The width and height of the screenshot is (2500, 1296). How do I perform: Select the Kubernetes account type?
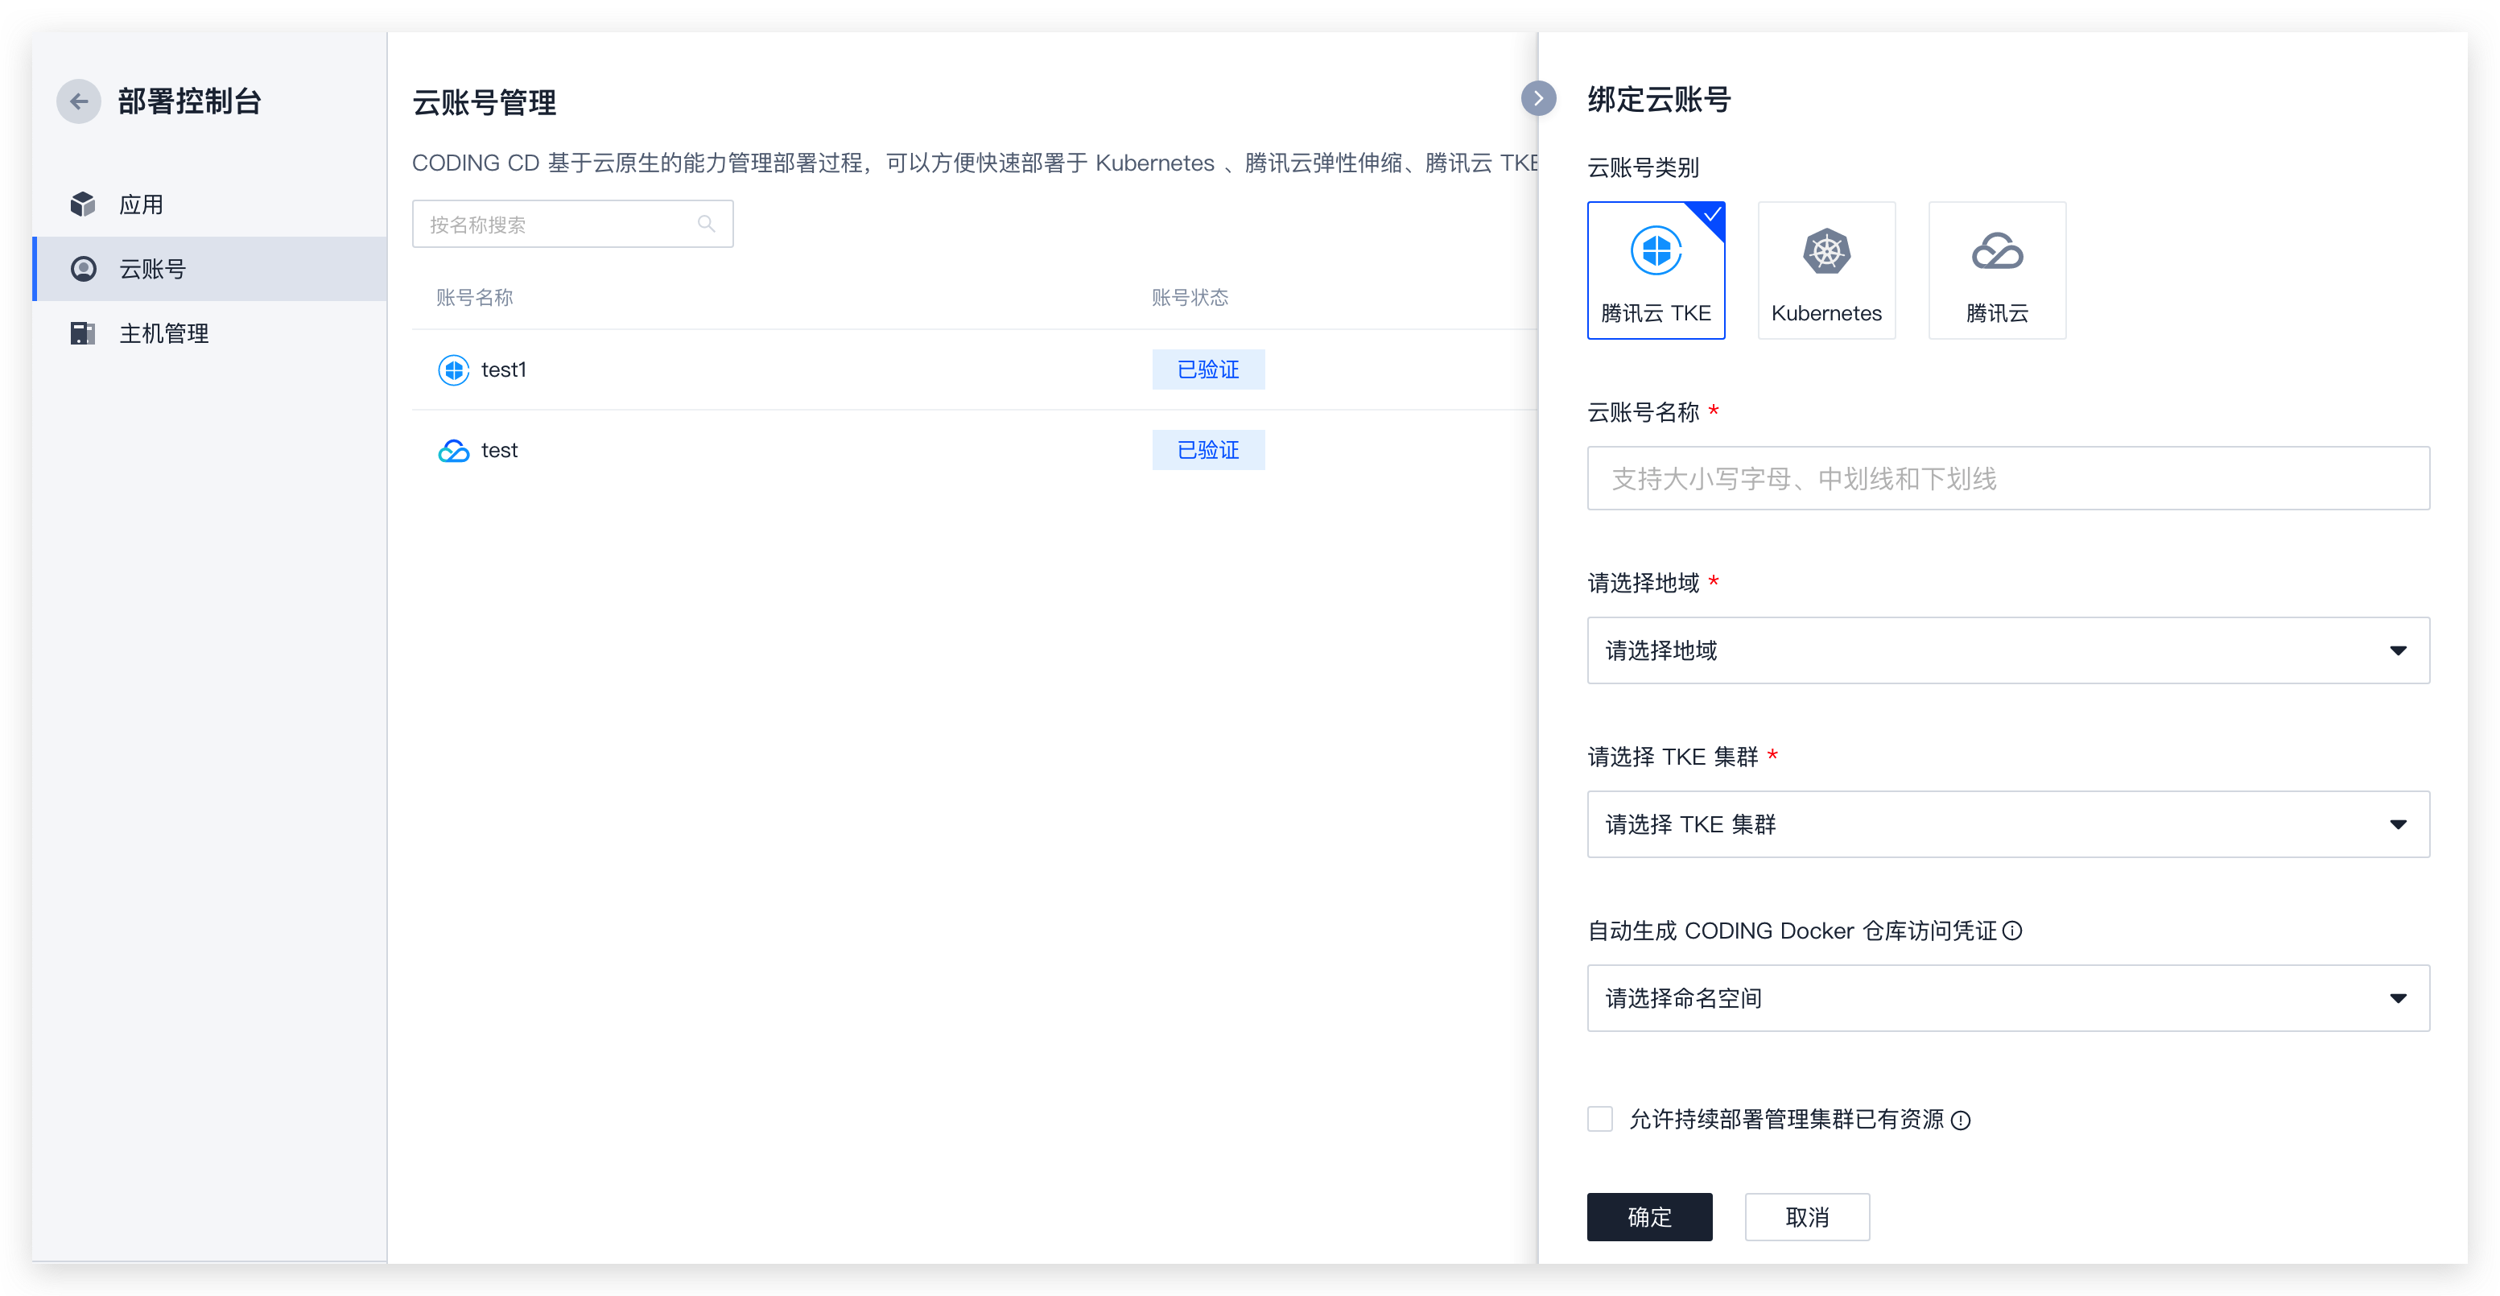(x=1826, y=270)
